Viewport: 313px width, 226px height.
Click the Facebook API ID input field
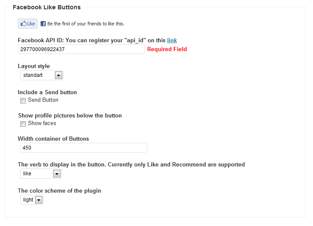pos(82,49)
